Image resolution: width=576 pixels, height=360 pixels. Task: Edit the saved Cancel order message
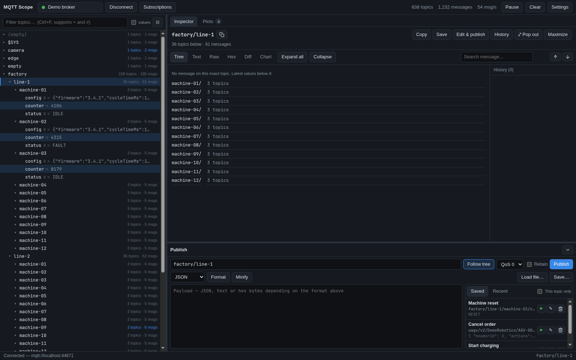click(x=551, y=330)
